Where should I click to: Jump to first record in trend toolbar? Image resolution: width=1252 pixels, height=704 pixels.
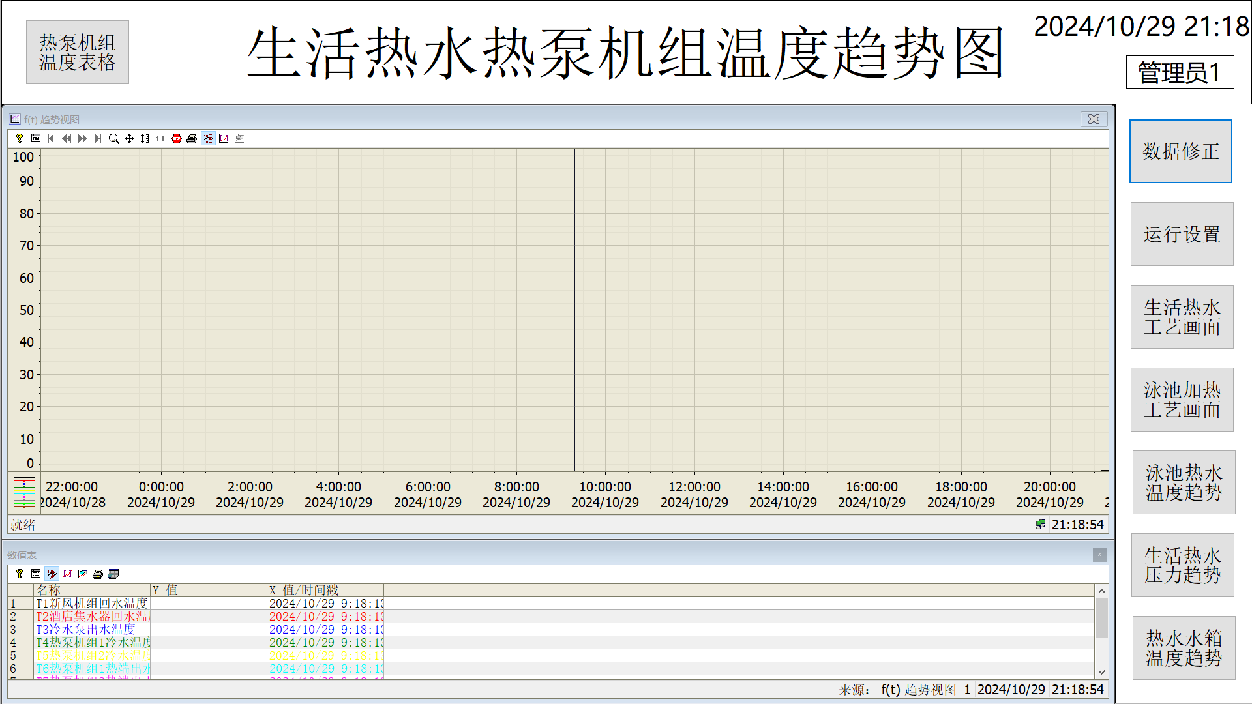point(51,139)
